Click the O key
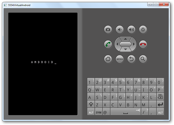This screenshot has height=125, width=174. tap(153, 89)
